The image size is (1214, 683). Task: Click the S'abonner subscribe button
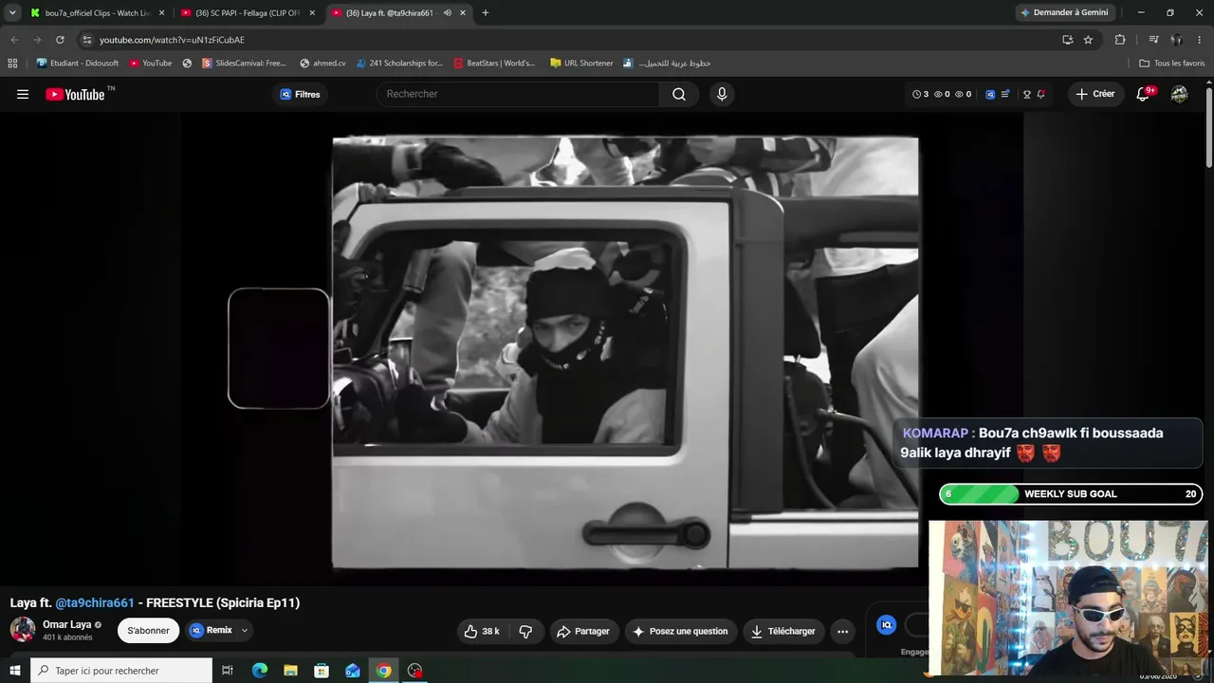(148, 631)
